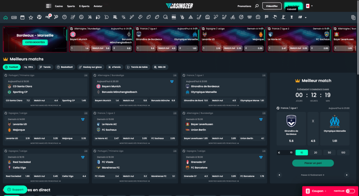Switch to the eTennis filter tab

(115, 67)
